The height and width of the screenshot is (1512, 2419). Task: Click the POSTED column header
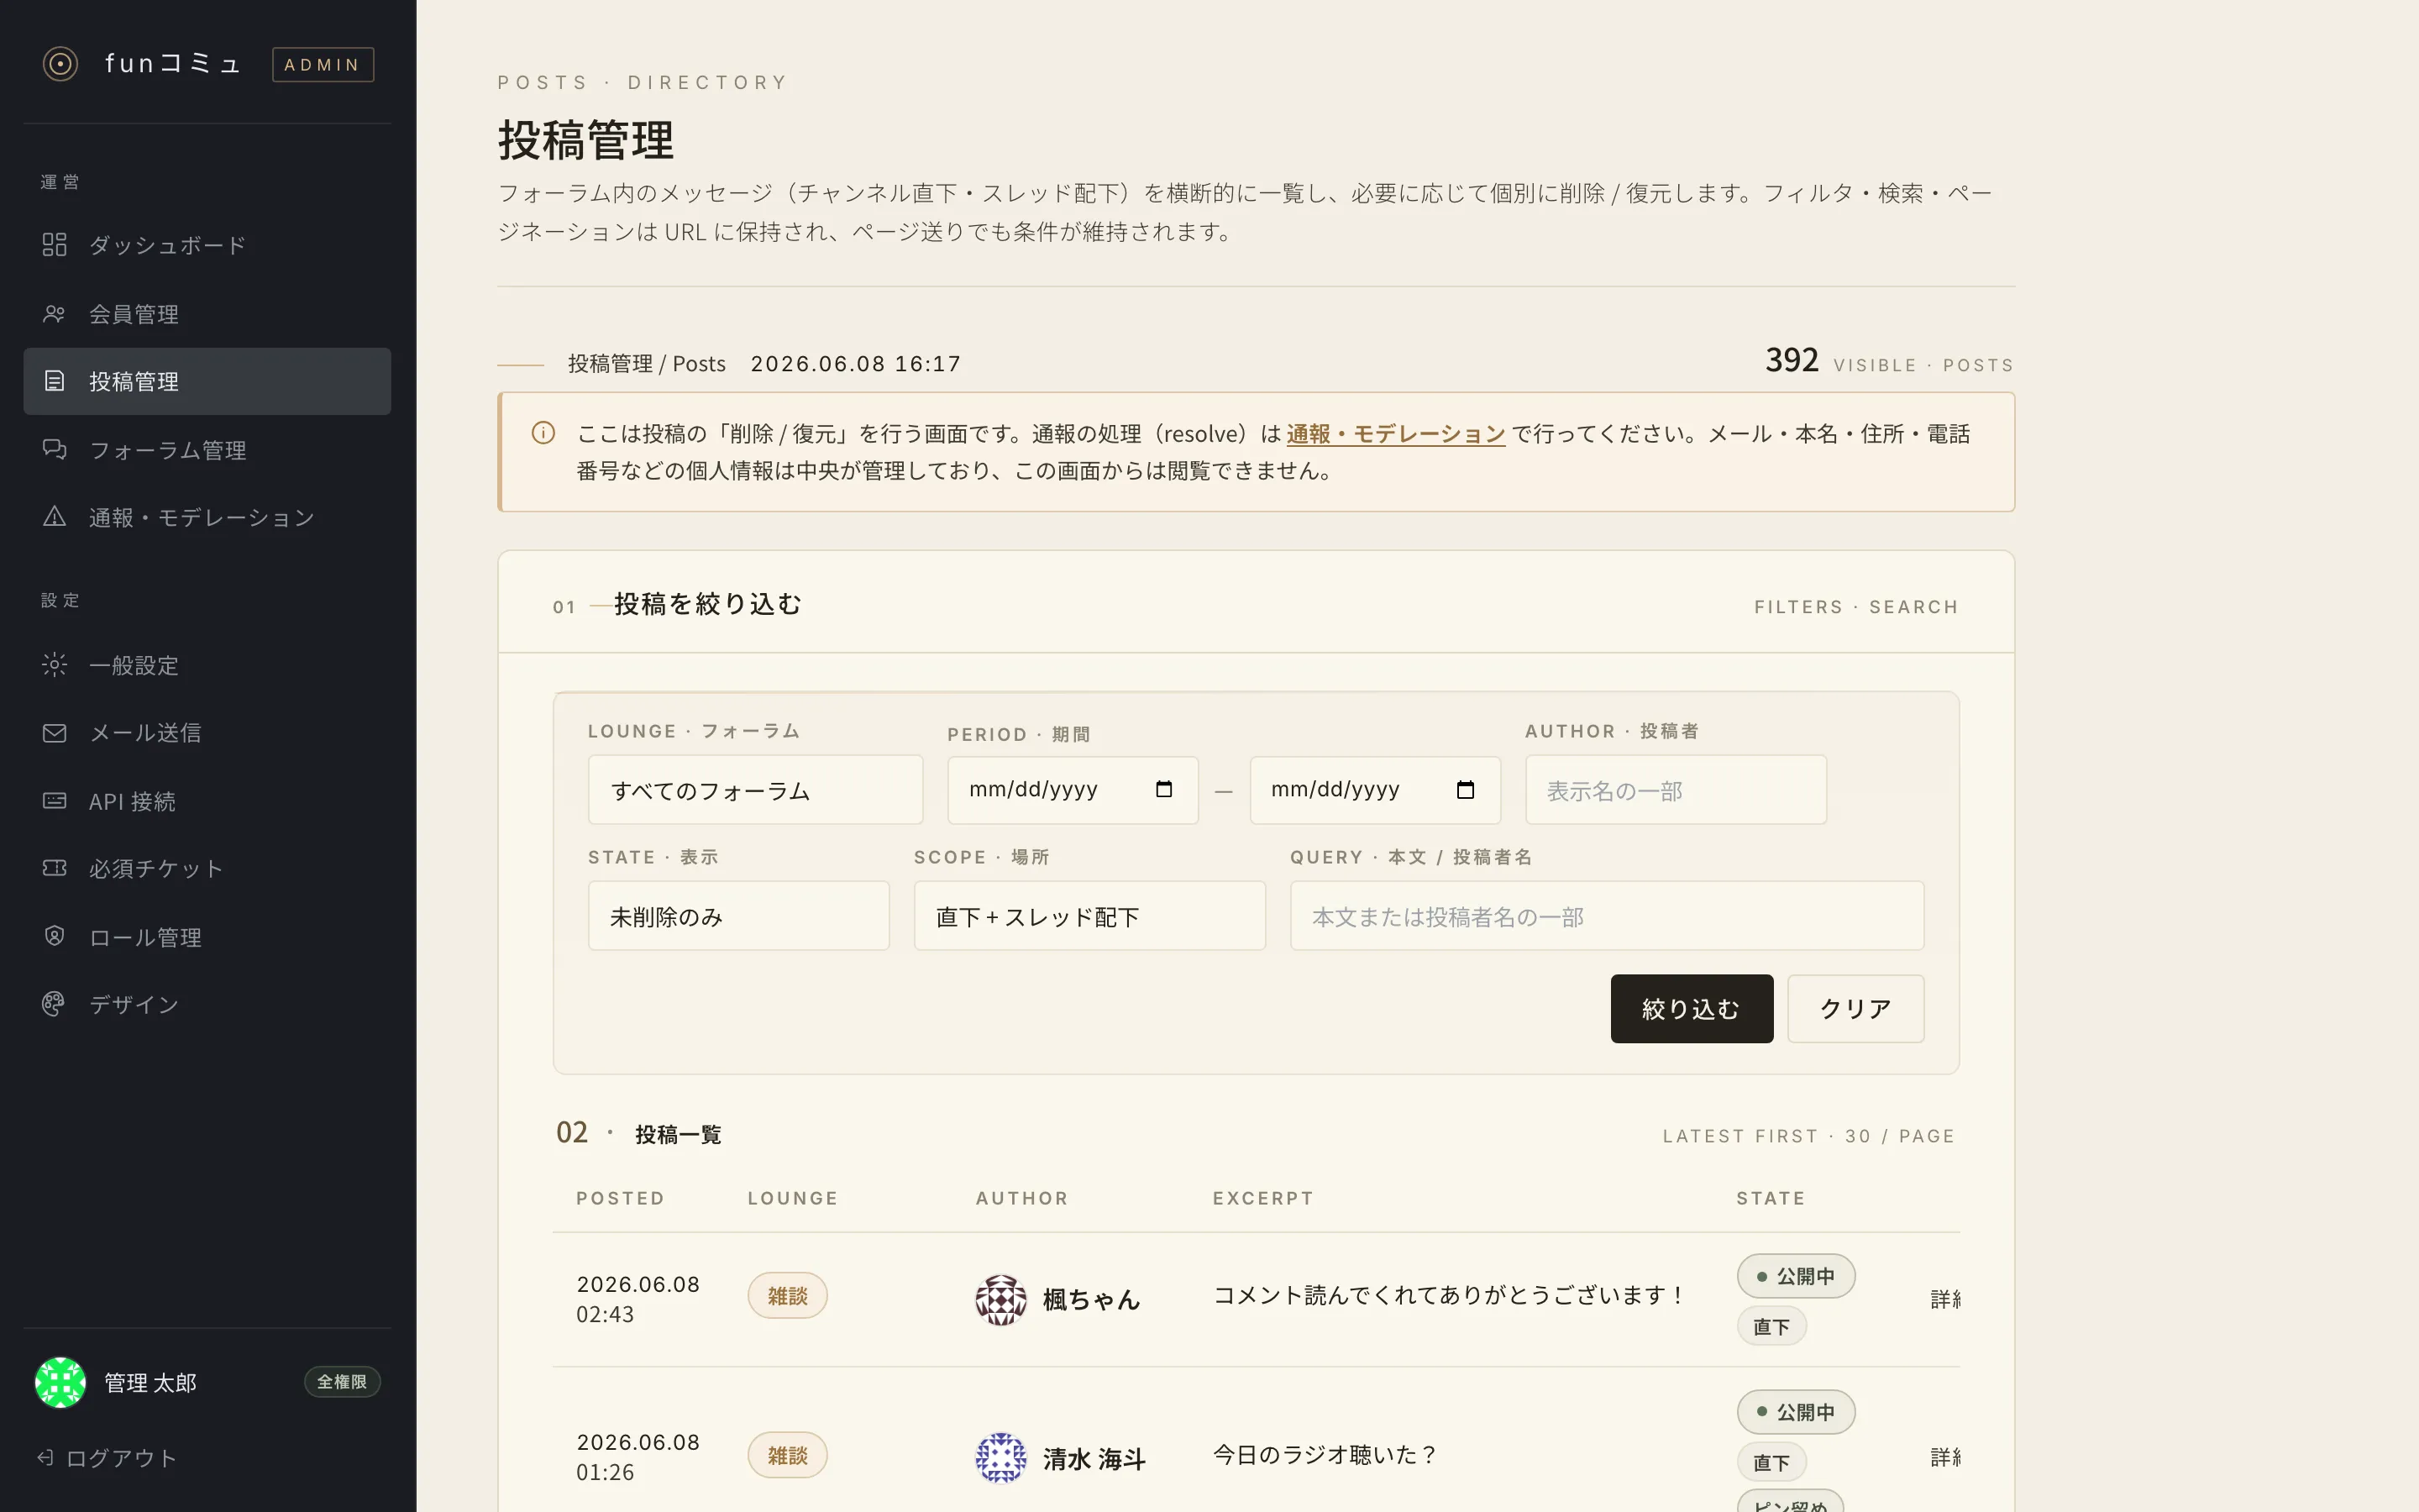tap(620, 1198)
